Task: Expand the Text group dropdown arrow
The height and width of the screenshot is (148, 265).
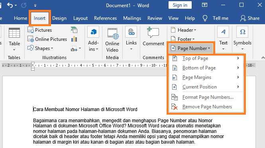Action: point(223,49)
